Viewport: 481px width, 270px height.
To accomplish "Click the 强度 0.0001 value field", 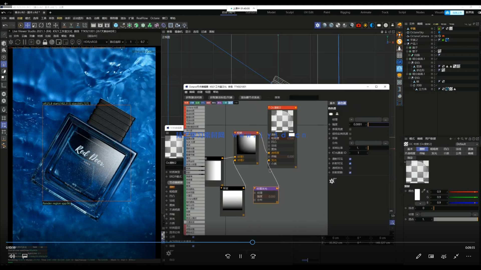I will pos(358,124).
